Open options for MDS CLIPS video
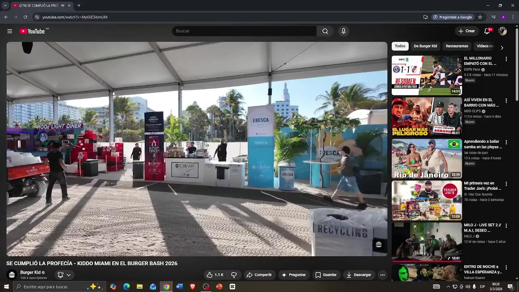Image resolution: width=519 pixels, height=292 pixels. click(x=506, y=101)
